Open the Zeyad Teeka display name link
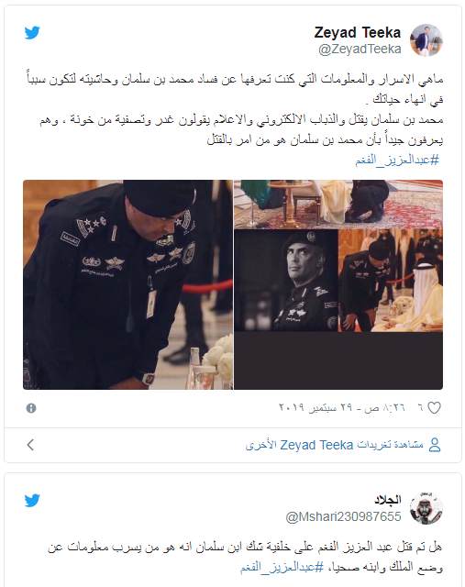This screenshot has width=465, height=587. click(357, 33)
